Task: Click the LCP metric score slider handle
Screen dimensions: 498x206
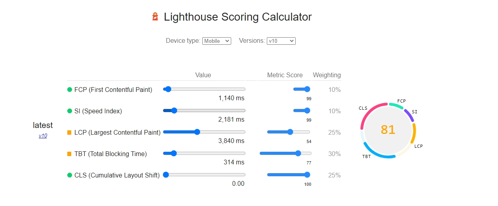Action: [x=290, y=132]
